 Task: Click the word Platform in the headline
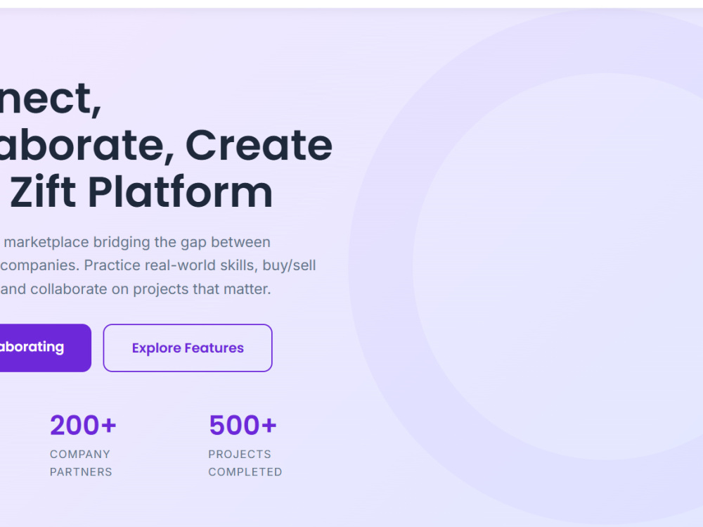pos(180,192)
